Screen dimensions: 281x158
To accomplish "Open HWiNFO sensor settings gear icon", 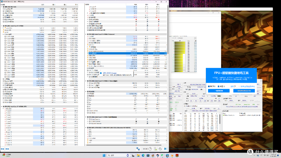I will pos(160,149).
